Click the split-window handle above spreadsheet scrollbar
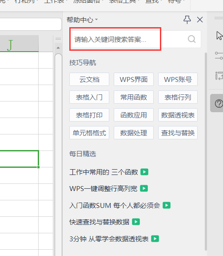This screenshot has width=223, height=256. 58,39
